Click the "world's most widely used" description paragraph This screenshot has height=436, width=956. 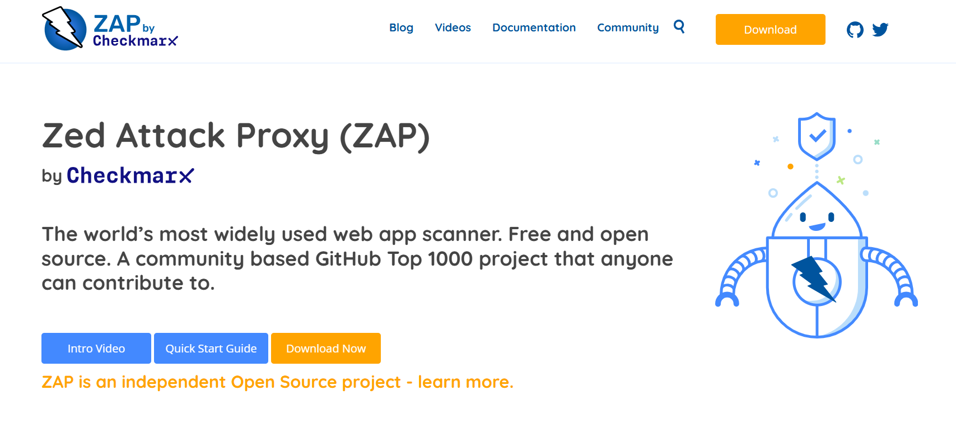(x=357, y=258)
